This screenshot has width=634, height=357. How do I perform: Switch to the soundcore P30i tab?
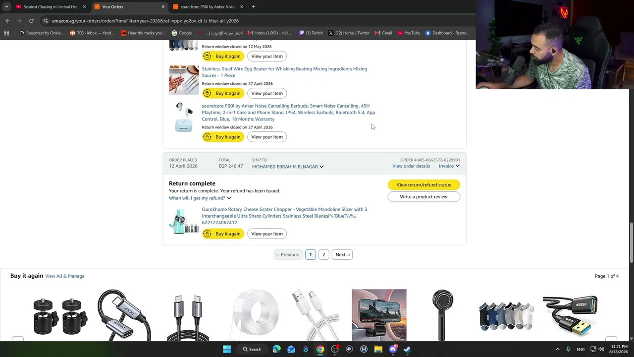[208, 7]
